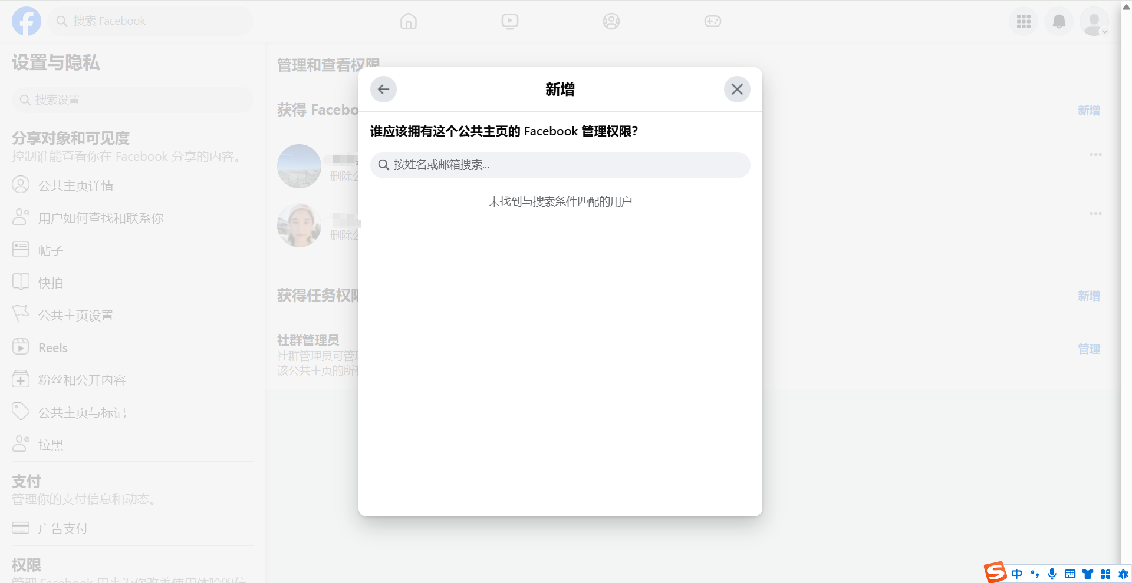This screenshot has width=1132, height=583.
Task: Click 新增 link for Facebook access
Action: pyautogui.click(x=1088, y=111)
